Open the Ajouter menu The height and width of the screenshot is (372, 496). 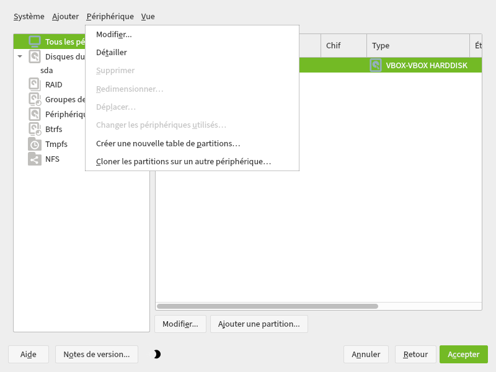click(x=65, y=16)
